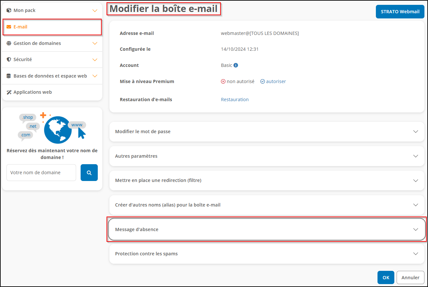Launch STRATO Webmail
The width and height of the screenshot is (428, 287).
400,11
